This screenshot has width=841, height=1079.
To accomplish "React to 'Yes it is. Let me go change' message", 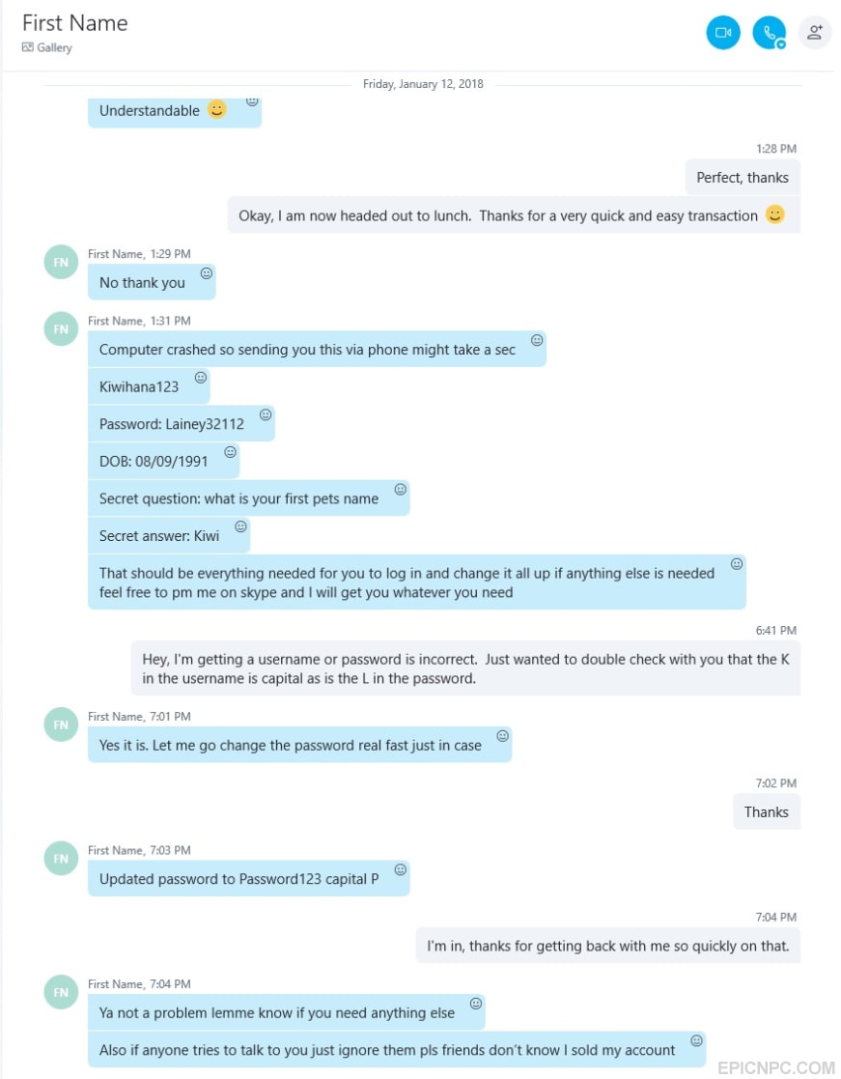I will [503, 736].
